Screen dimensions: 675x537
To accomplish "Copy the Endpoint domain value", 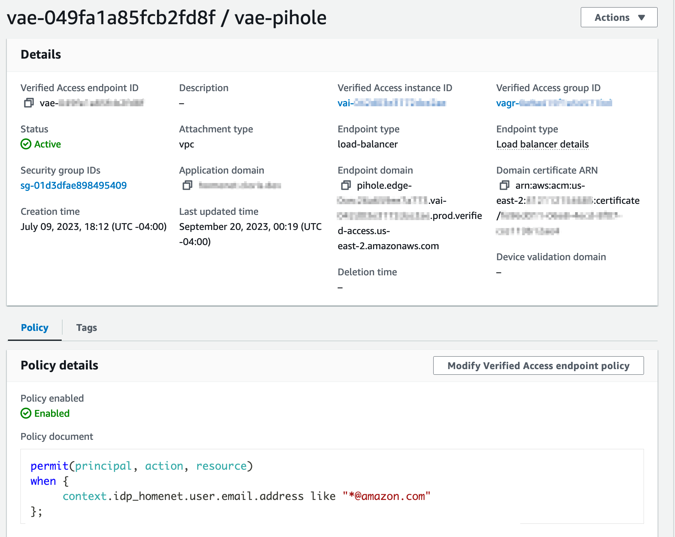I will click(346, 185).
